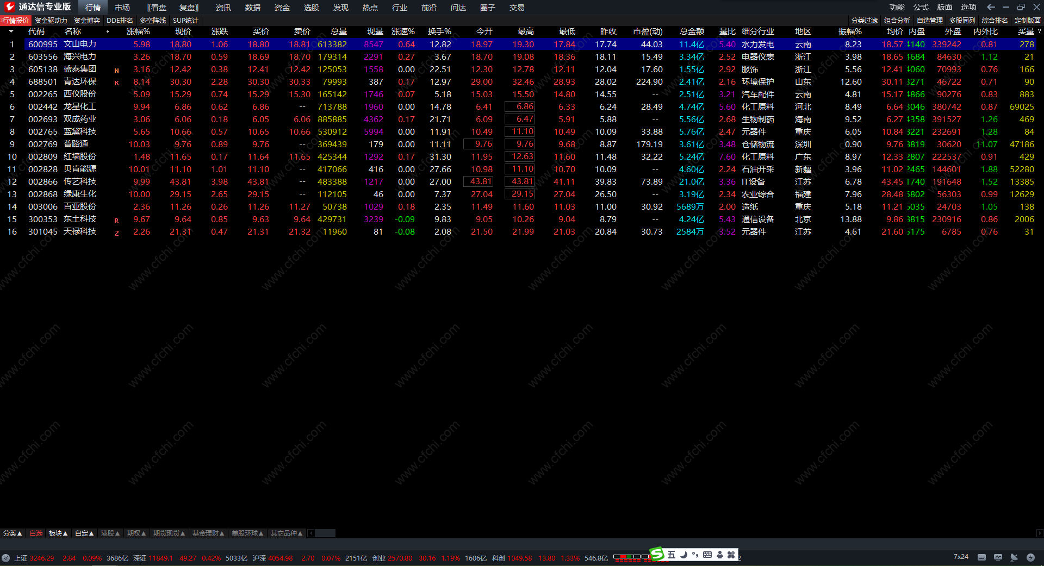Click the round chevron icon left of 上证
This screenshot has width=1044, height=566.
6,558
